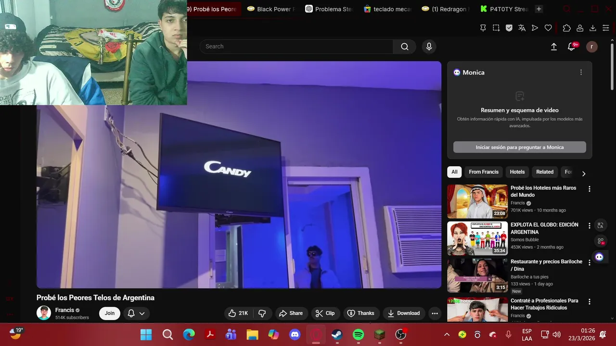Open the Steam taskbar icon
This screenshot has width=616, height=346.
[x=337, y=334]
